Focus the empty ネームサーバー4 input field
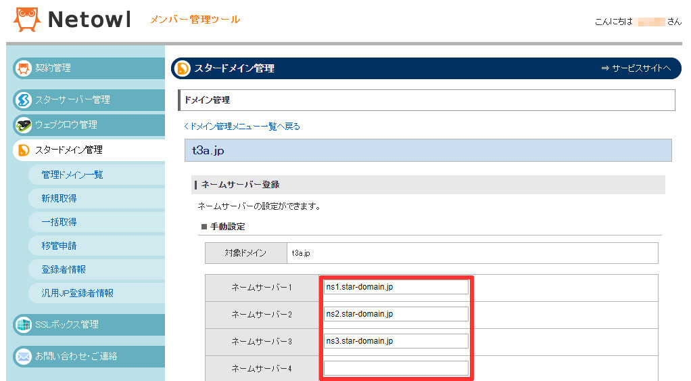Image resolution: width=691 pixels, height=381 pixels. (x=396, y=368)
